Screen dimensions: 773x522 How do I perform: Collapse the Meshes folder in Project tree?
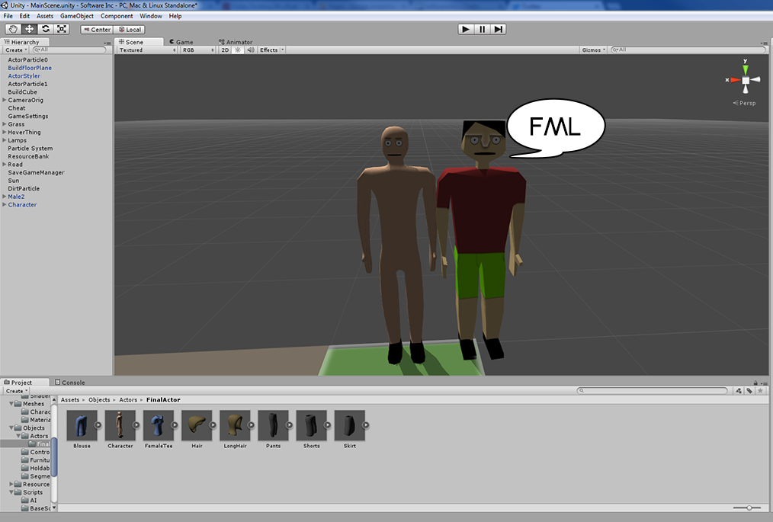tap(11, 404)
